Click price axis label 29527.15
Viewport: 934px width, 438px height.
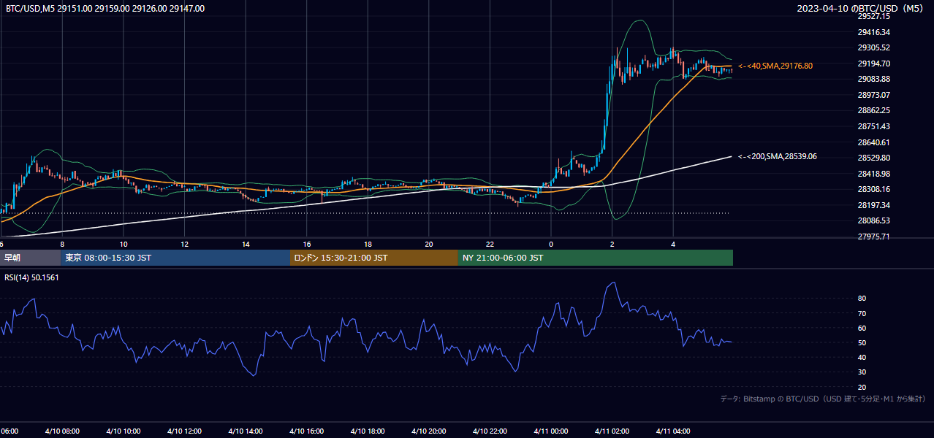coord(874,16)
